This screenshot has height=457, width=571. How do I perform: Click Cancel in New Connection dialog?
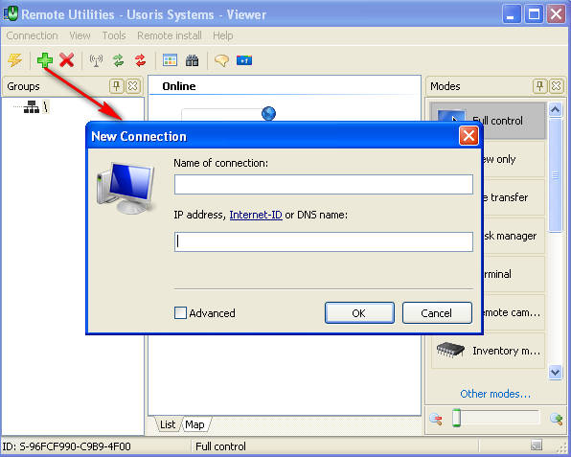[x=437, y=312]
